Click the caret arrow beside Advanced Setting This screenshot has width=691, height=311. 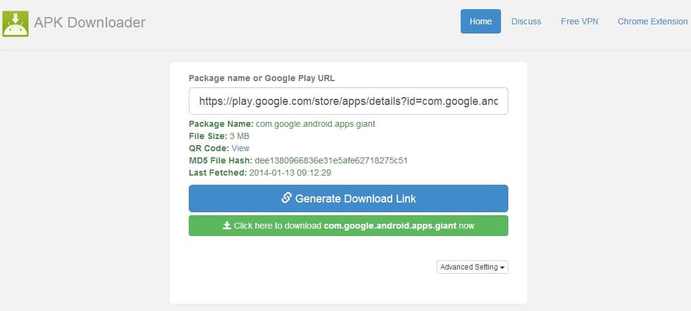pyautogui.click(x=502, y=268)
